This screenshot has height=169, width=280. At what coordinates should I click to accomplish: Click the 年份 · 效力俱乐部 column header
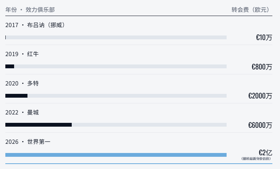pyautogui.click(x=30, y=10)
